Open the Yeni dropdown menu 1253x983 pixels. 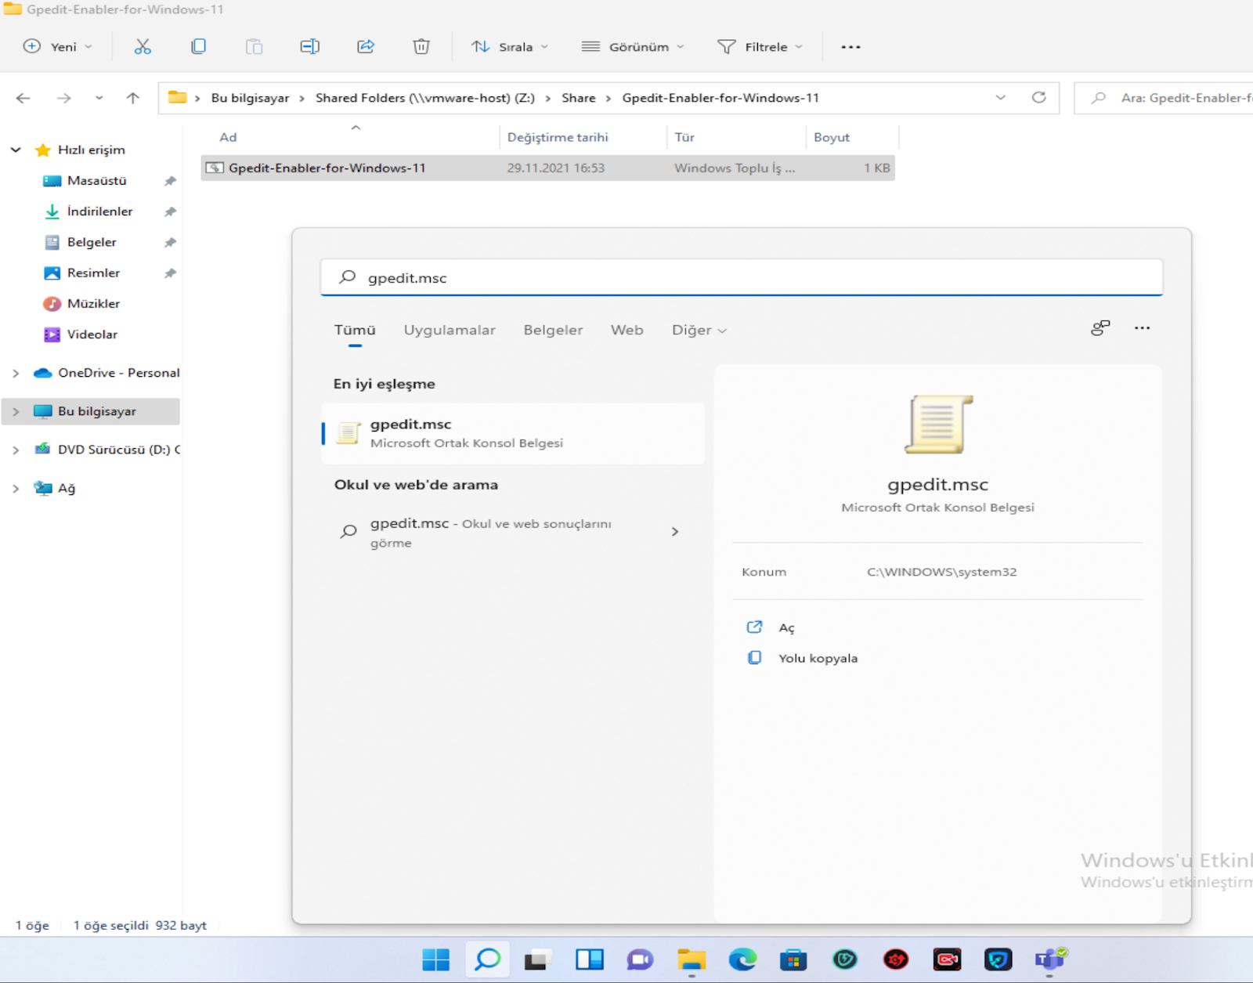[x=57, y=47]
